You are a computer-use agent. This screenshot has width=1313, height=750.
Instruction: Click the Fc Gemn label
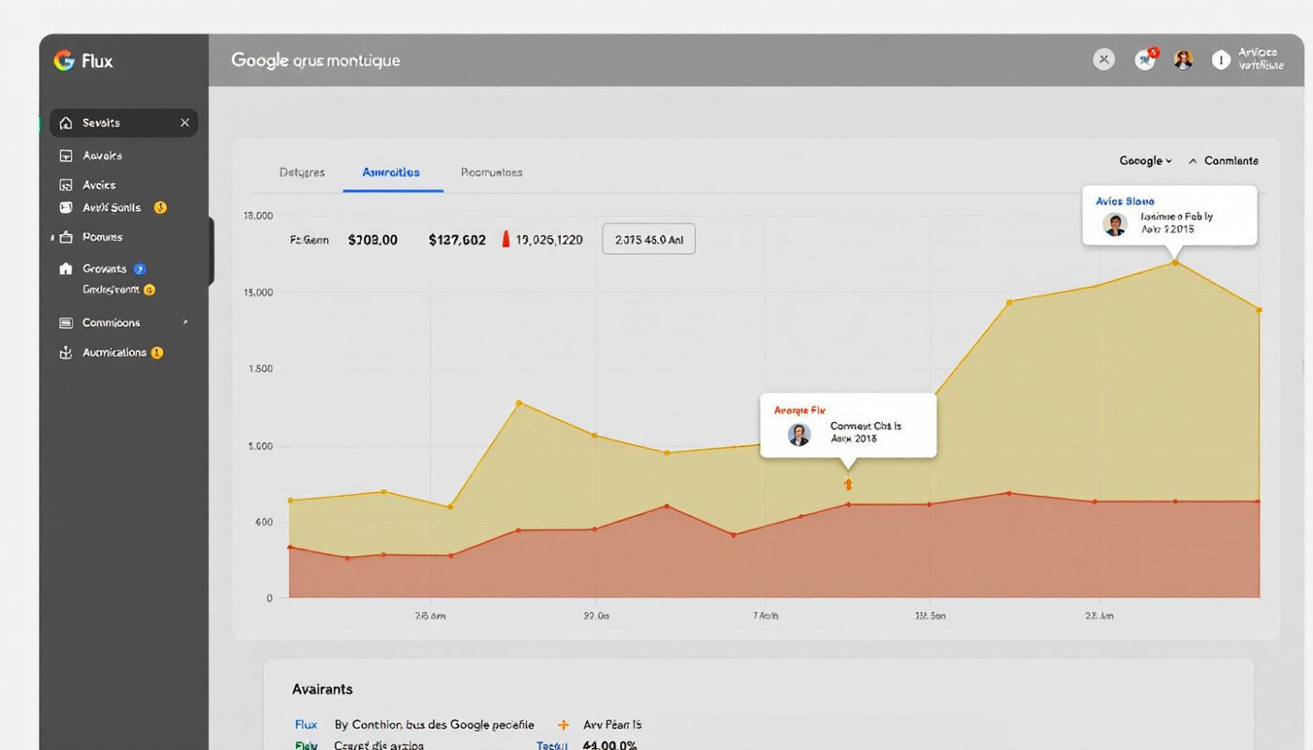309,240
